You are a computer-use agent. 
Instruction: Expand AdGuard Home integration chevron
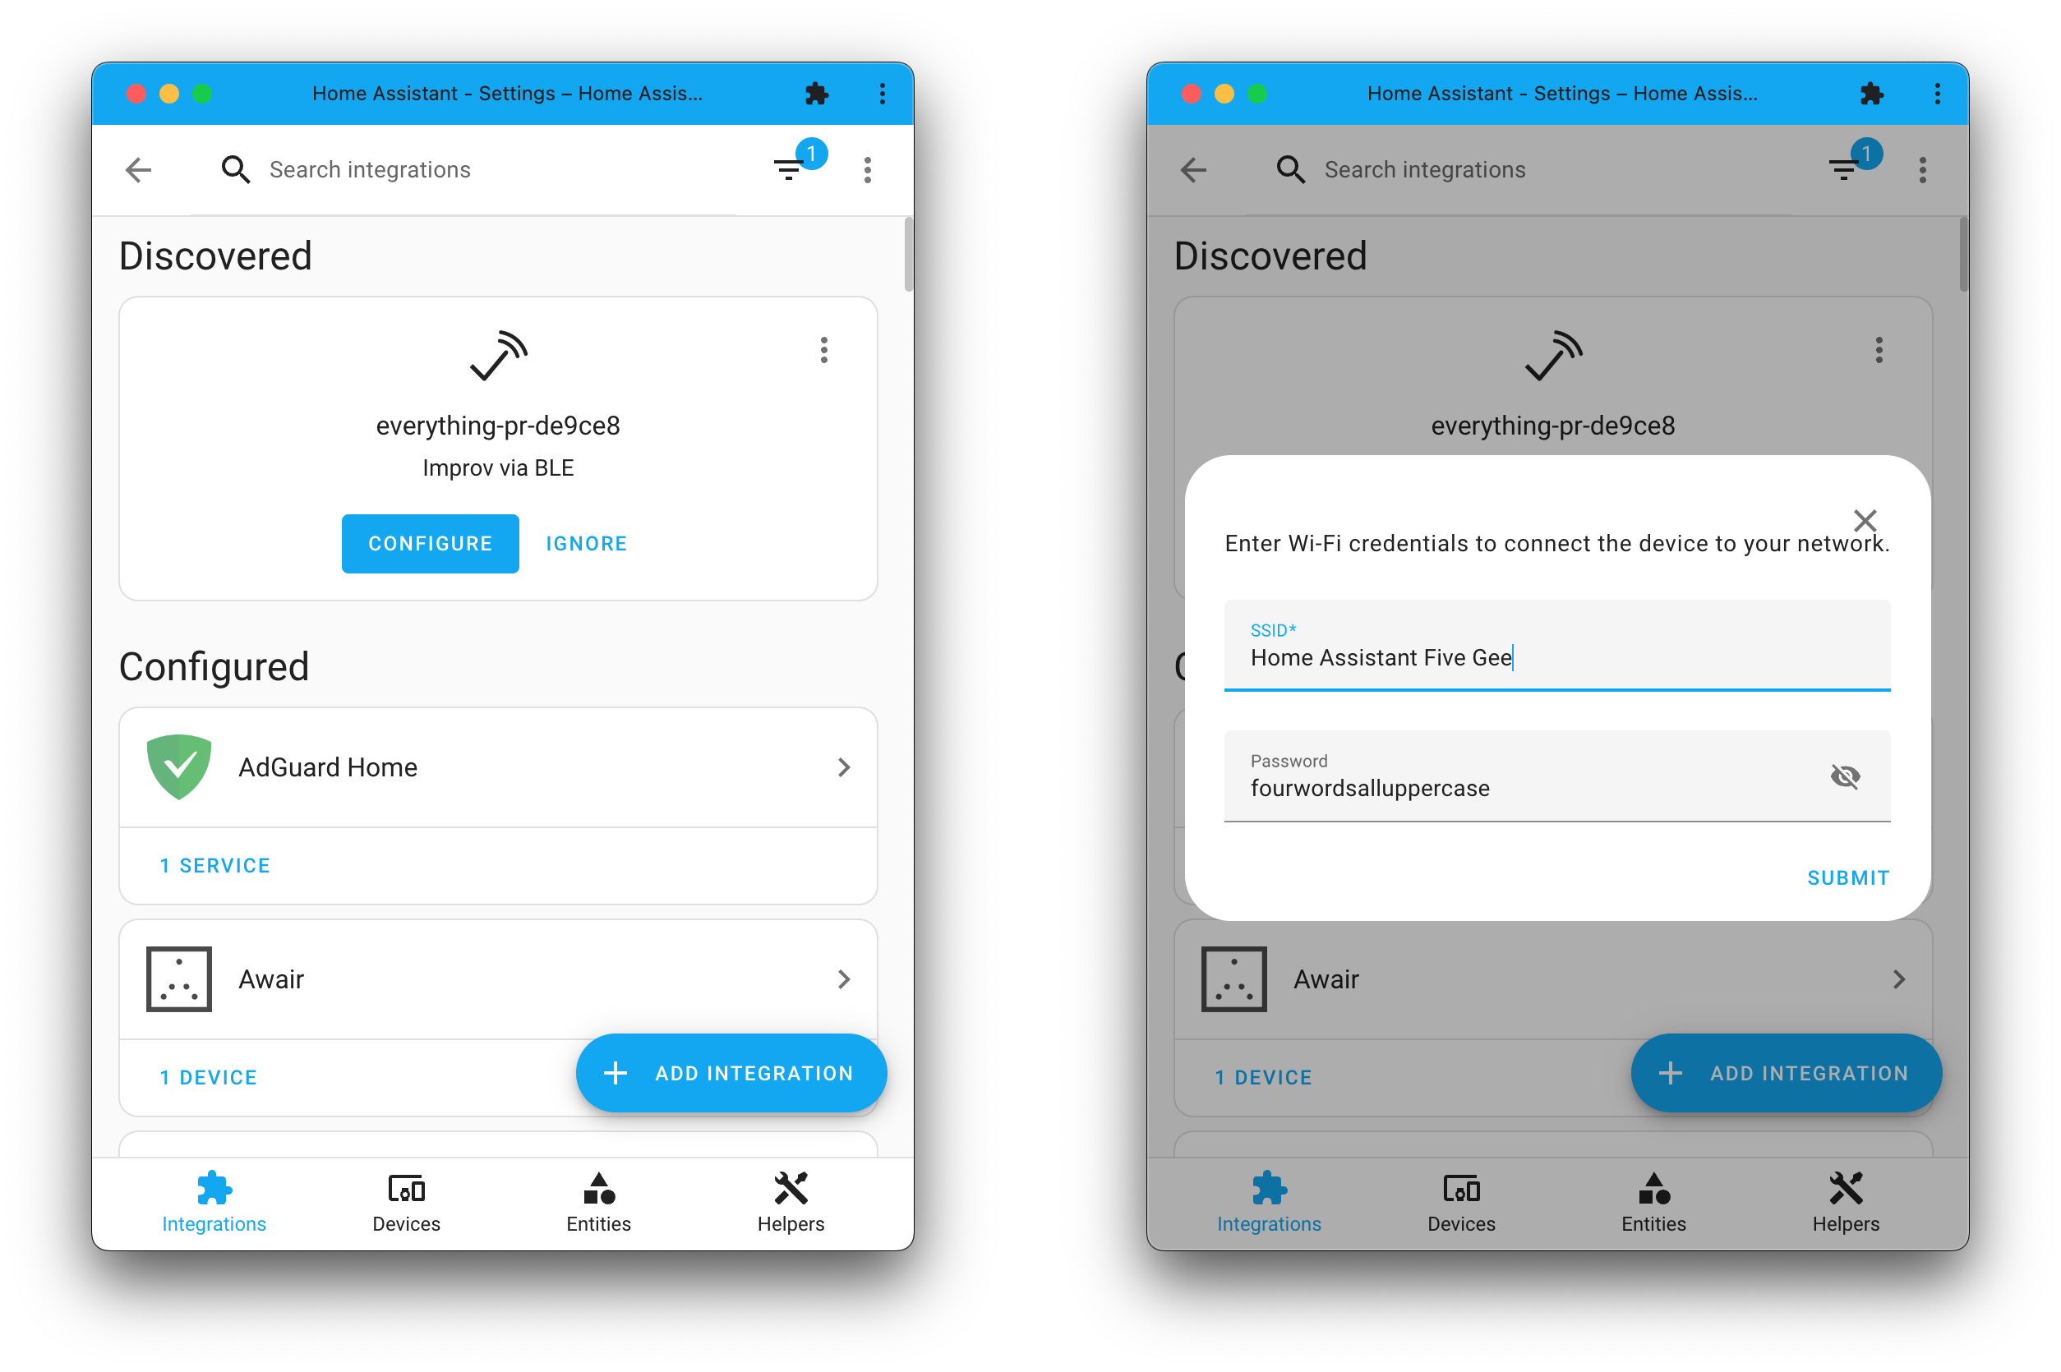tap(846, 766)
